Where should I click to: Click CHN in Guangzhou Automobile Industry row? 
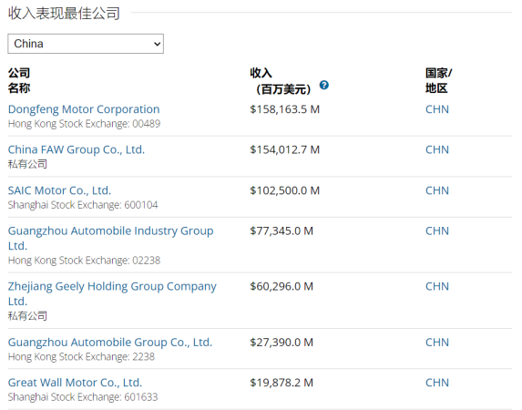pyautogui.click(x=437, y=231)
